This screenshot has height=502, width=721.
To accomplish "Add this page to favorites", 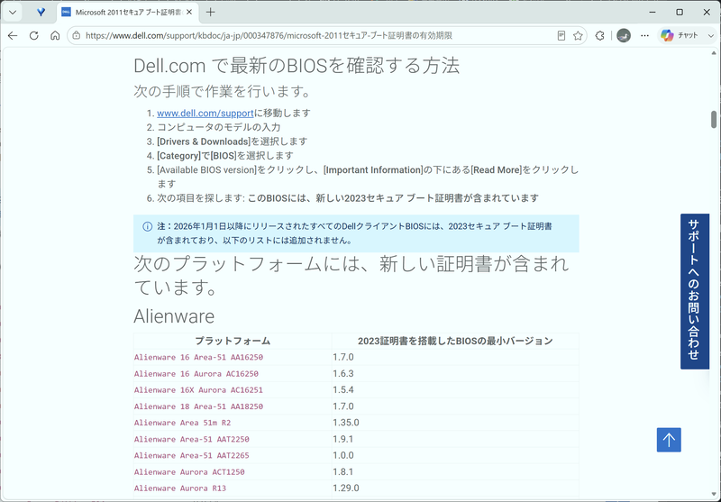I will click(x=578, y=35).
